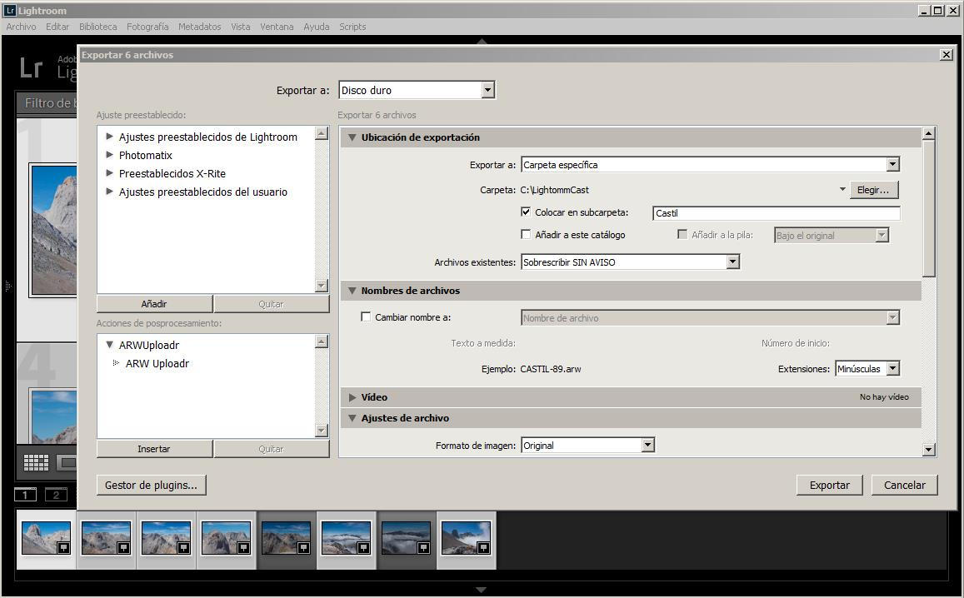Click Elegir folder button
This screenshot has width=964, height=598.
click(x=873, y=190)
